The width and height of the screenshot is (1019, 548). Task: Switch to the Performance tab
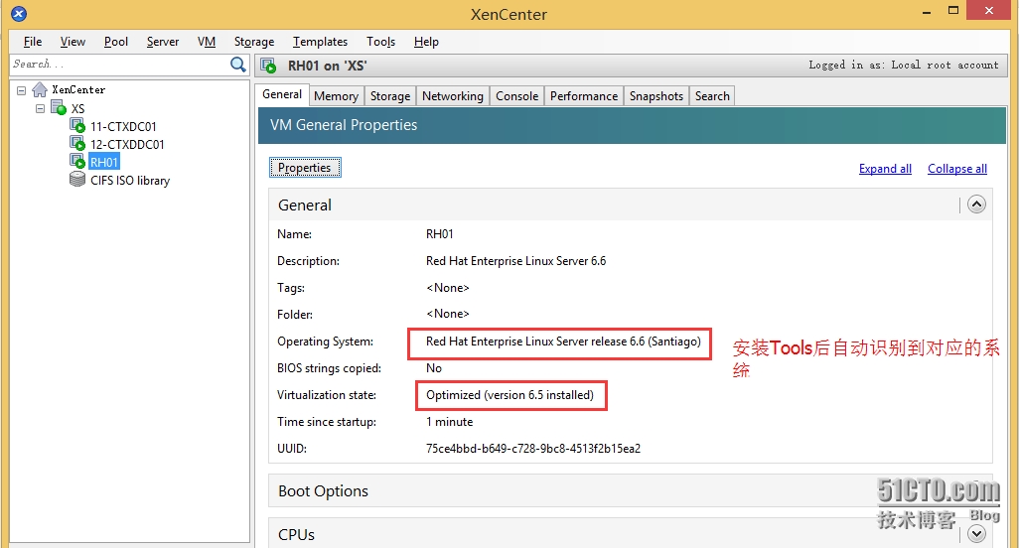click(x=584, y=96)
